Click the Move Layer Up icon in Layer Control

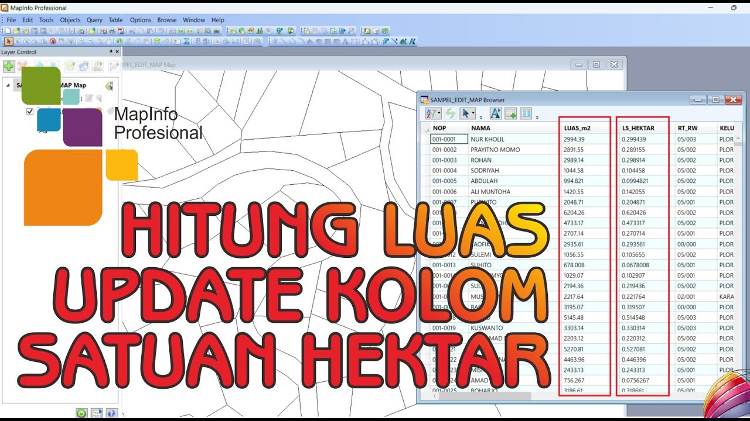(x=39, y=65)
